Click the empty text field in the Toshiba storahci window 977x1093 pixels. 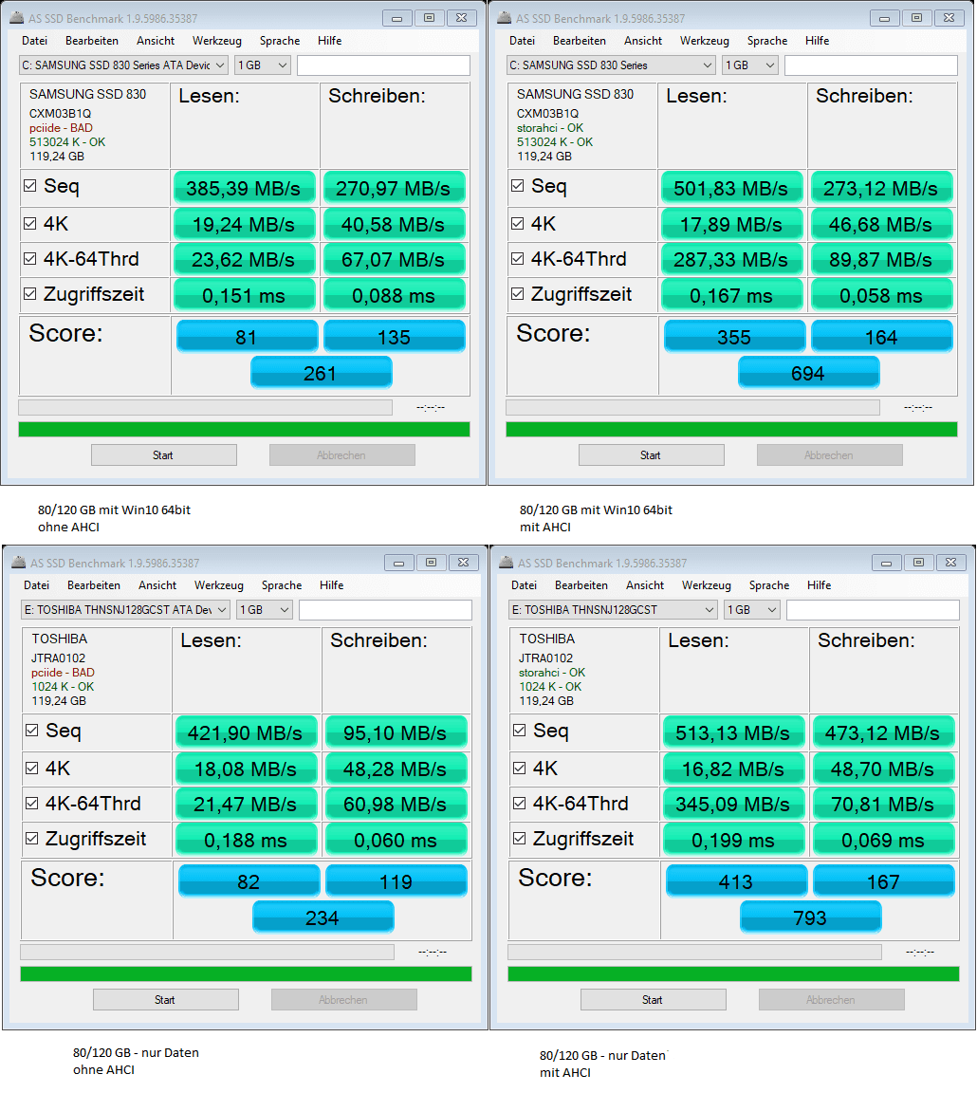click(x=874, y=610)
